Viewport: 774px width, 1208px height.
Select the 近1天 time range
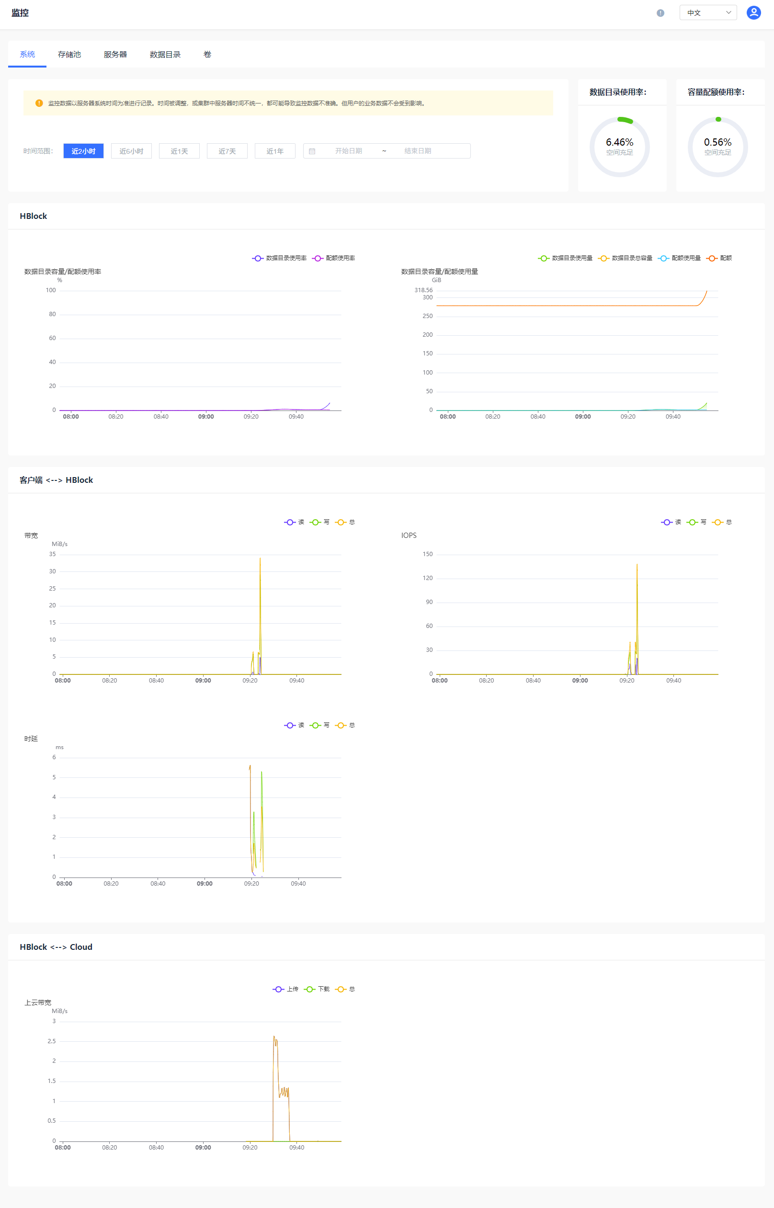179,151
